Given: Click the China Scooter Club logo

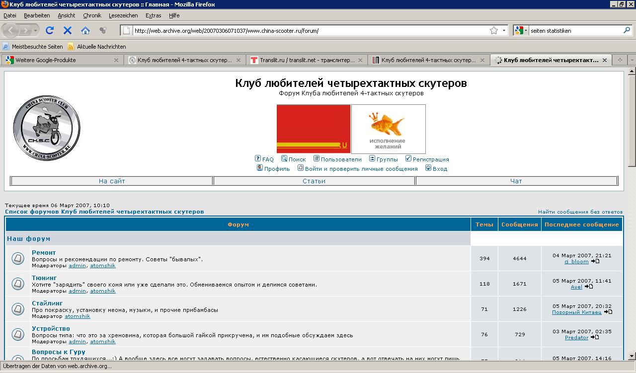Looking at the screenshot, I should coord(46,128).
